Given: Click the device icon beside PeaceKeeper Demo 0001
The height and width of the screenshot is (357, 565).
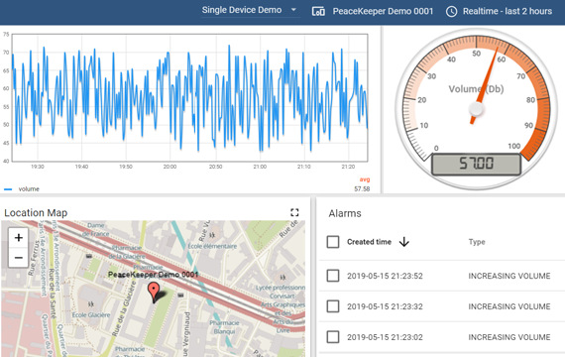Looking at the screenshot, I should (318, 12).
